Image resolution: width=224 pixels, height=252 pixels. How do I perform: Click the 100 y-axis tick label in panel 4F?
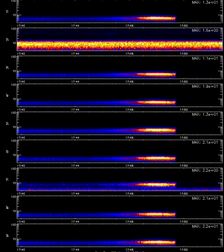point(13,85)
